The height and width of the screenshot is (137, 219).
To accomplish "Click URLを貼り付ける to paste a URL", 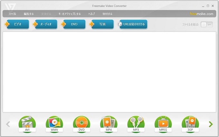I will click(x=132, y=24).
